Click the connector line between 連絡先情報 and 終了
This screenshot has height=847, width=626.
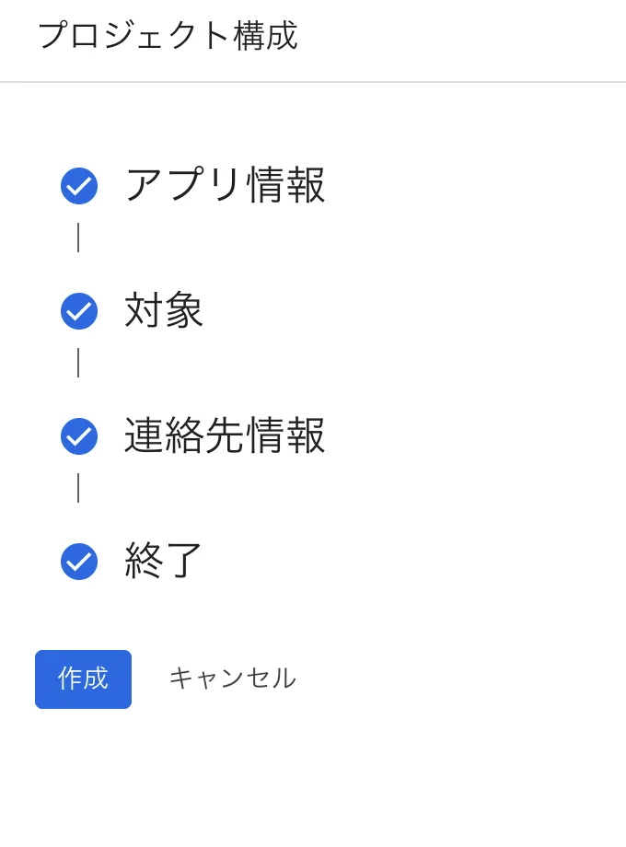point(78,488)
